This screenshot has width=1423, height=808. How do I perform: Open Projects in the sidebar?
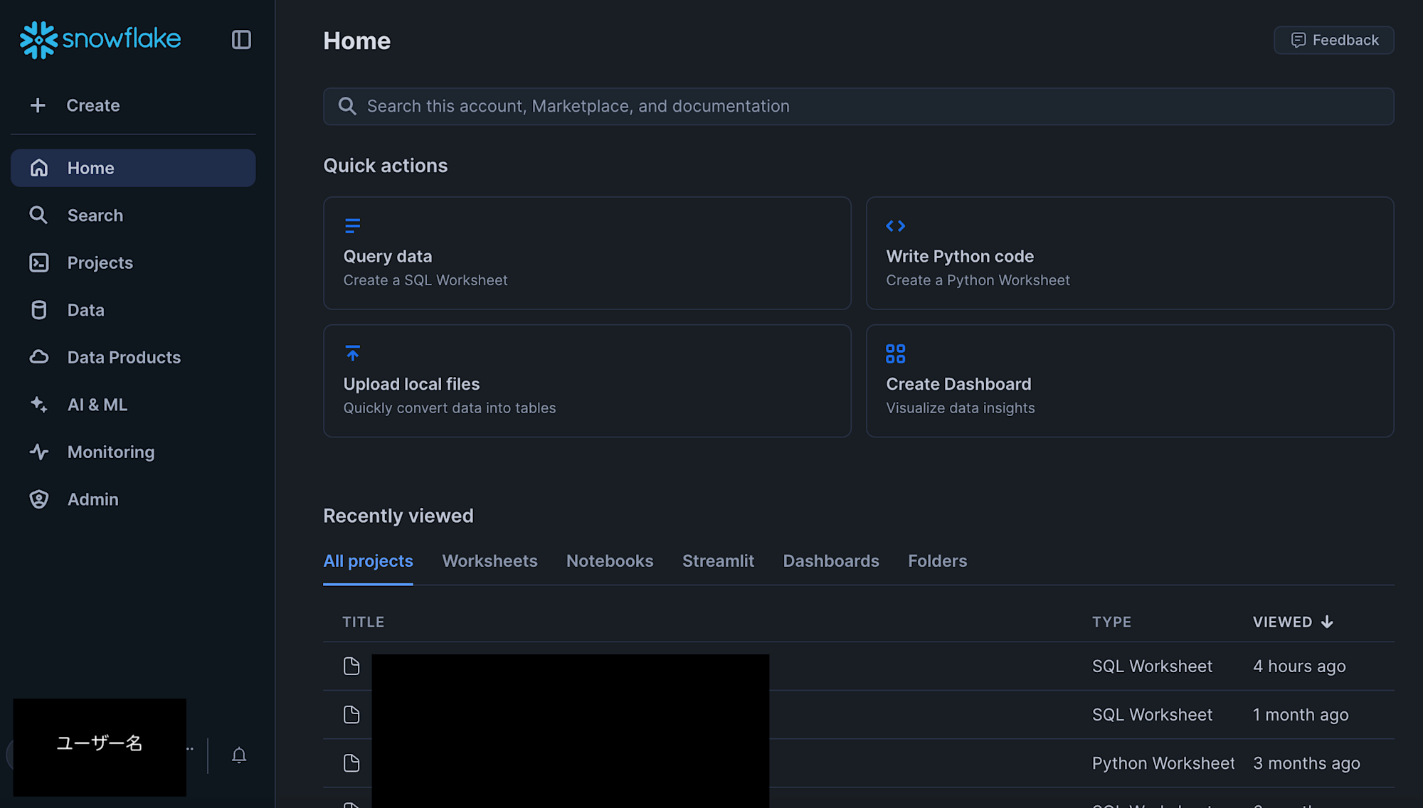pyautogui.click(x=133, y=262)
